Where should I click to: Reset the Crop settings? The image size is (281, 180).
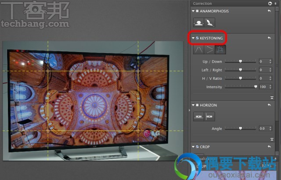(269, 147)
